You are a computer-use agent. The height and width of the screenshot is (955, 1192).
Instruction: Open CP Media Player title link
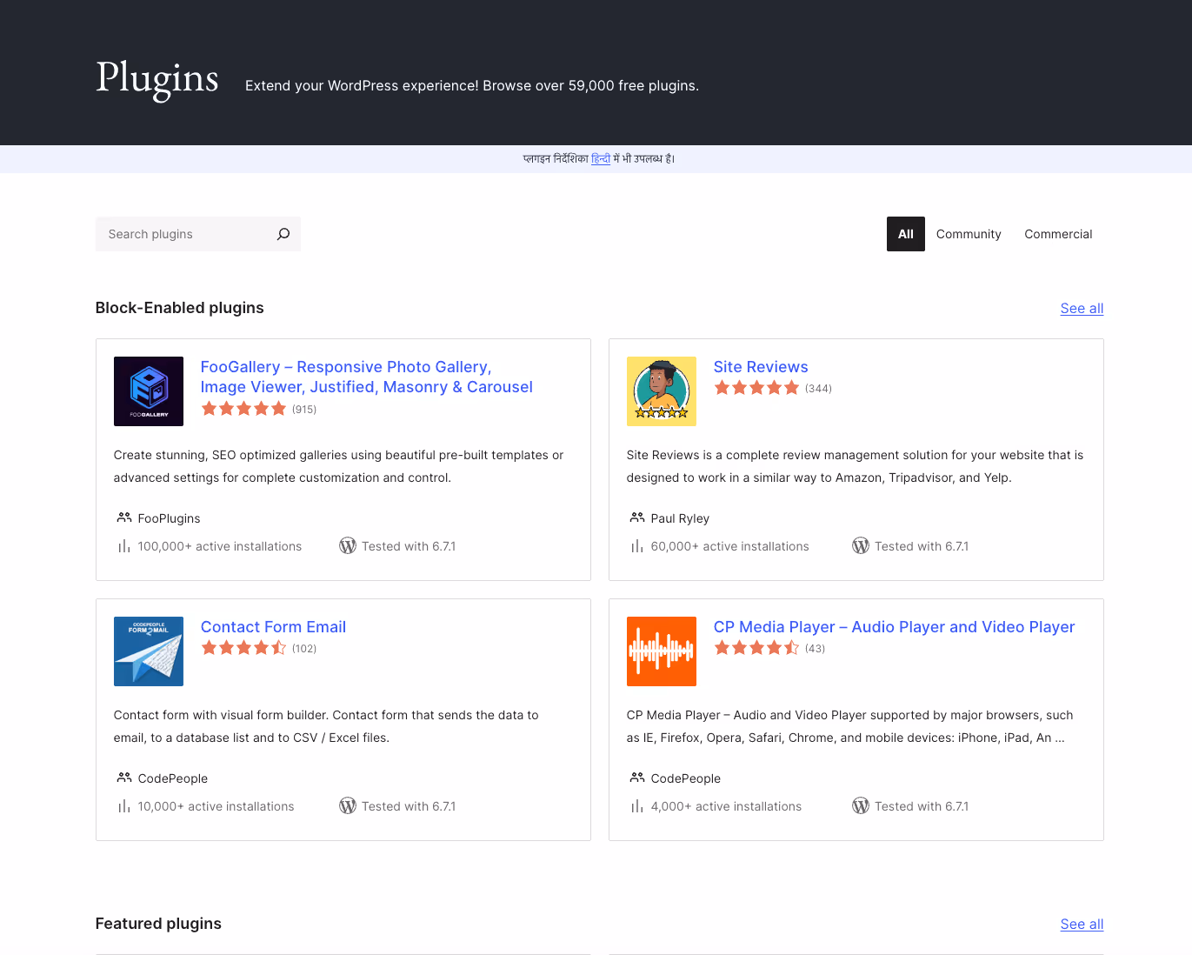pyautogui.click(x=894, y=627)
